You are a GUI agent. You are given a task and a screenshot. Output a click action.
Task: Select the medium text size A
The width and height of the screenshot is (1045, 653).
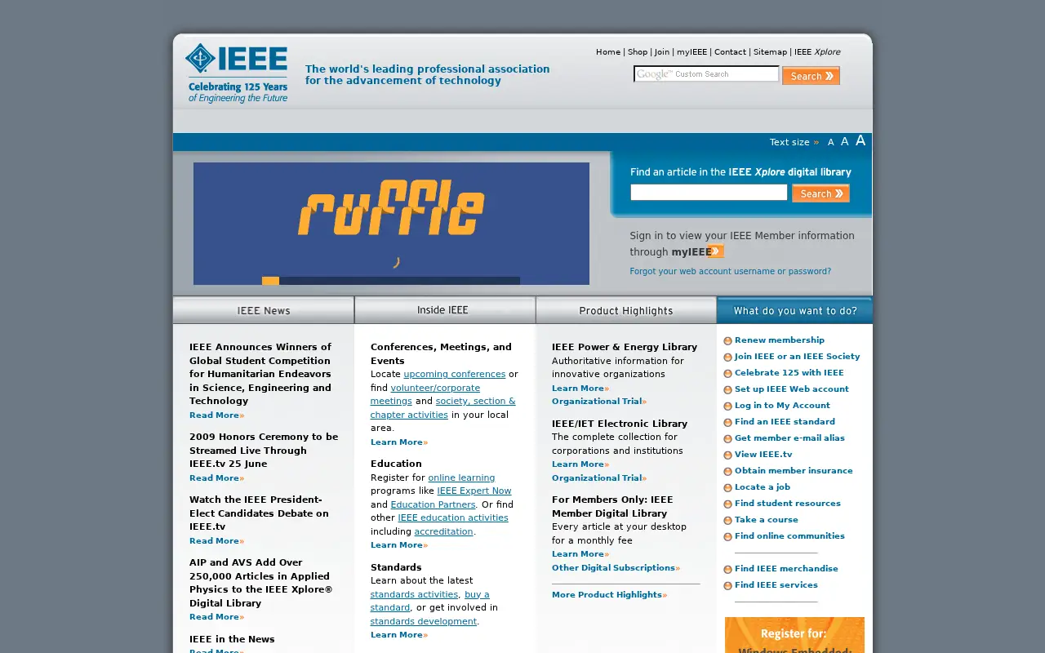845,141
